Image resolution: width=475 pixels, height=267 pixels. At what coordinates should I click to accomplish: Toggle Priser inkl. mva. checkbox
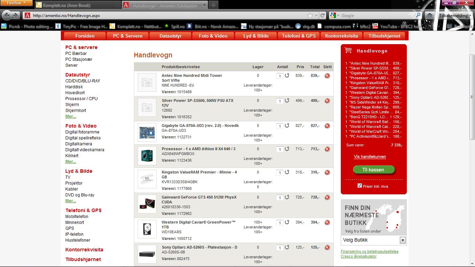[360, 186]
